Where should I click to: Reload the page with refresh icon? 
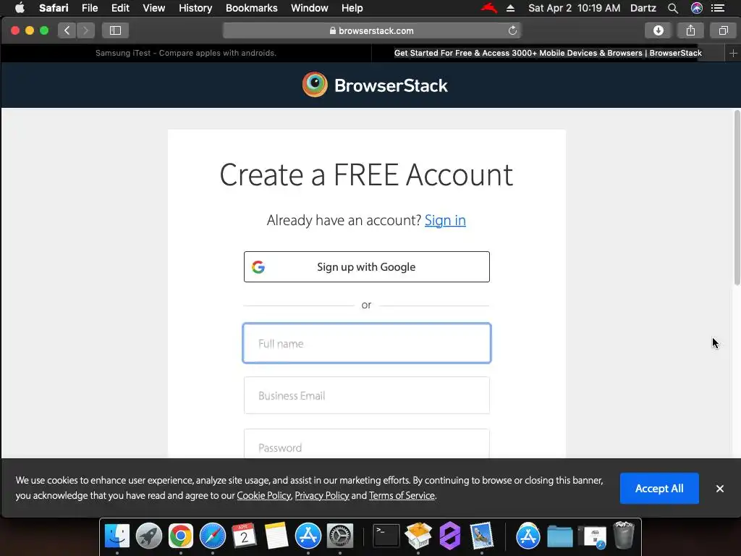[x=512, y=30]
